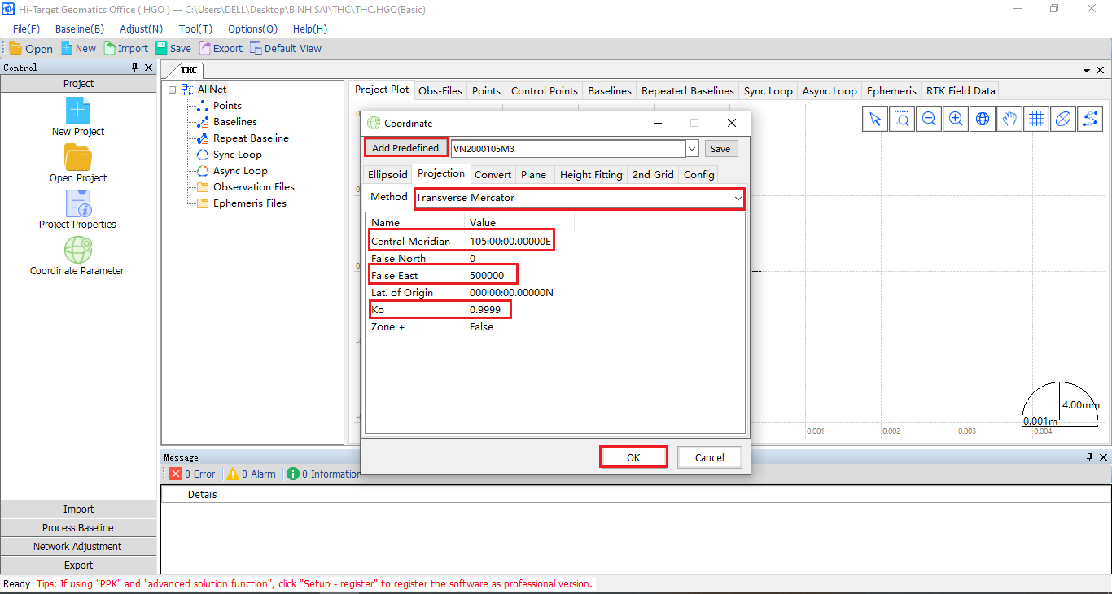
Task: Select Sync Loop in the AllNet tree
Action: [237, 155]
